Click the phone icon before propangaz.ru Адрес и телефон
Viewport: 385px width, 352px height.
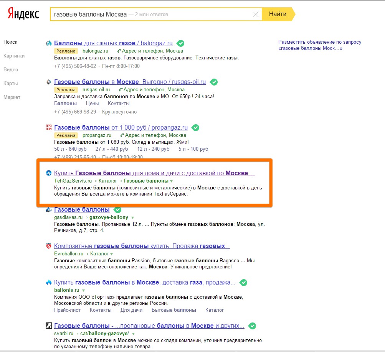pos(122,135)
